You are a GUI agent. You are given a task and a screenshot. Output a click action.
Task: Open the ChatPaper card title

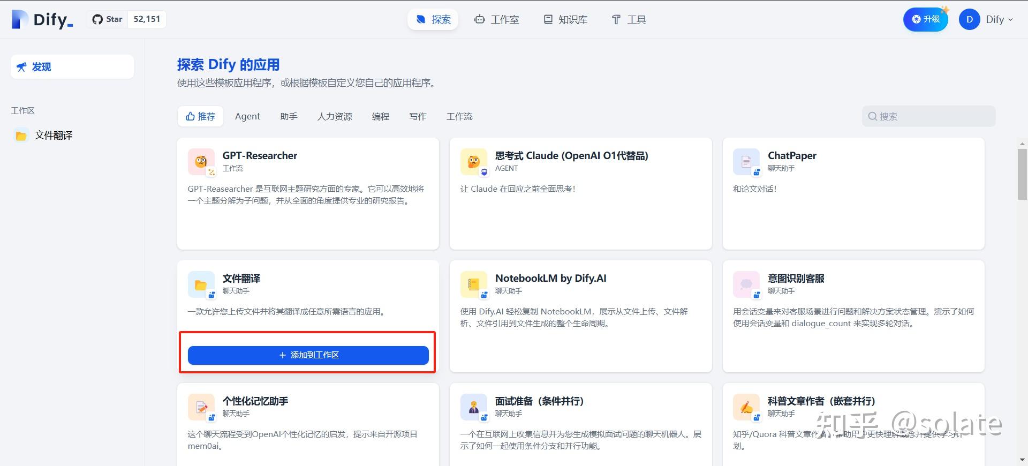(x=792, y=156)
